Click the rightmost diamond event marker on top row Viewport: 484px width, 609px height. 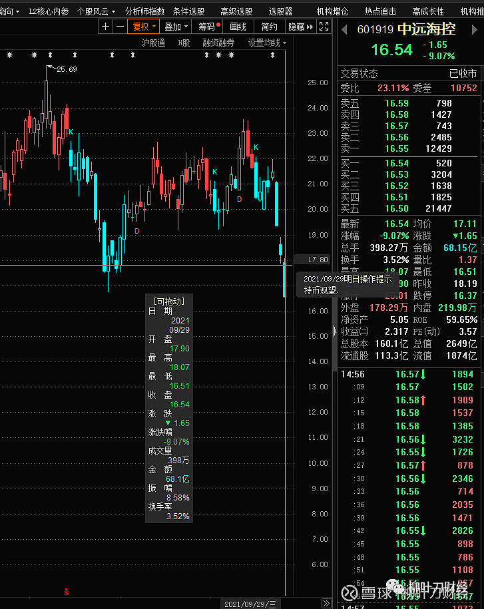pos(273,55)
